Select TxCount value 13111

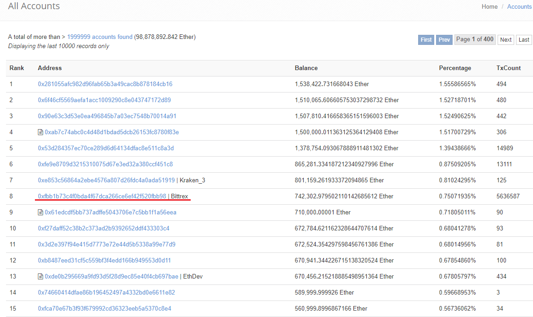(x=504, y=164)
